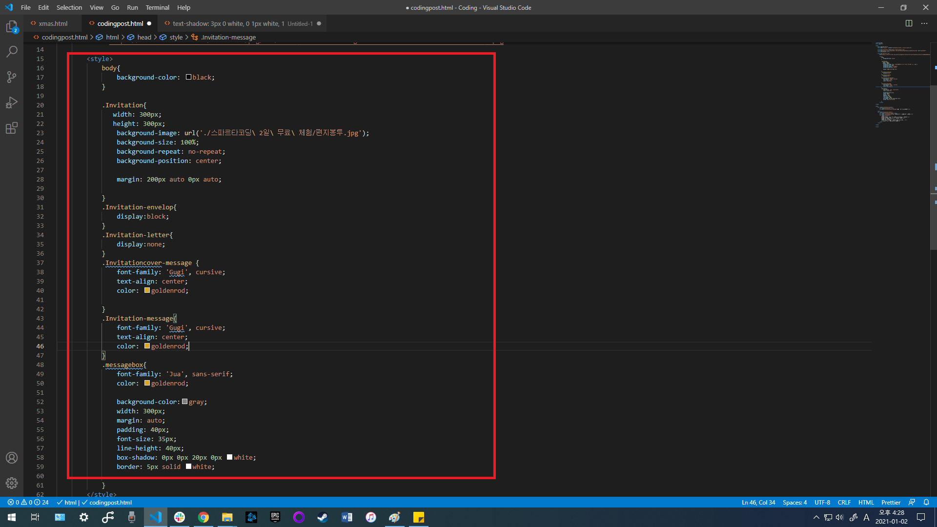Screen dimensions: 937x527
Task: Open Google Chrome from the taskbar
Action: pos(204,517)
